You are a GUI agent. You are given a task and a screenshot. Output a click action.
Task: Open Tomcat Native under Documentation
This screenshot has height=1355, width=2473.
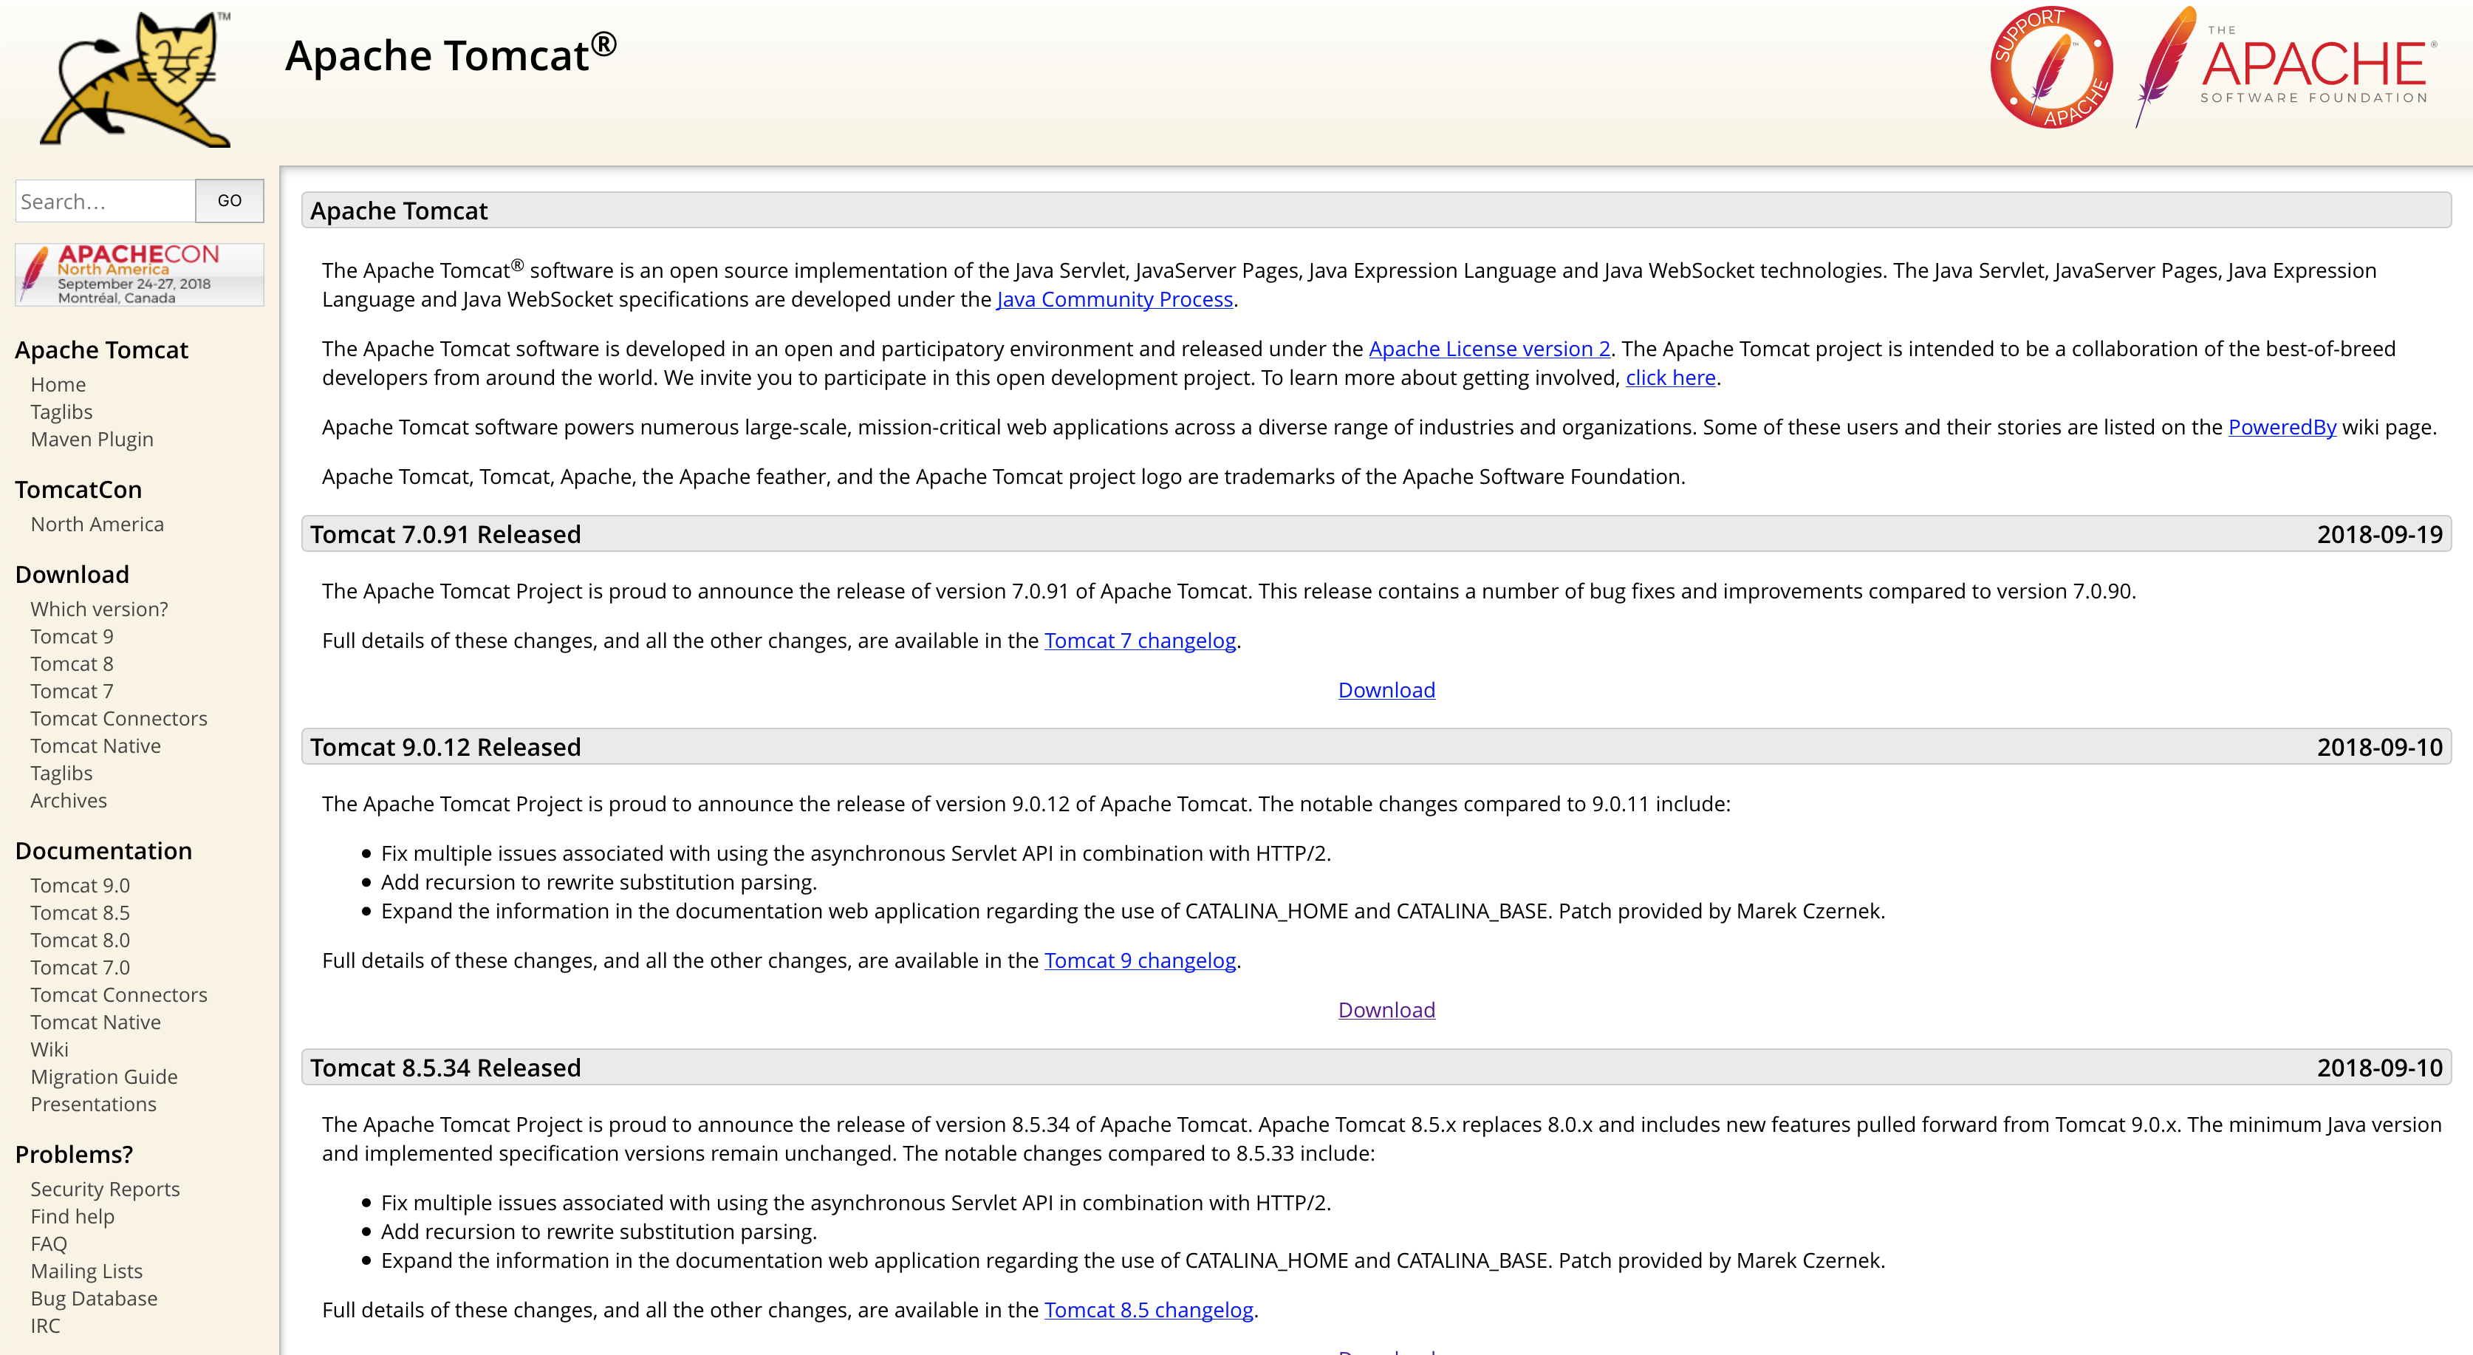click(x=96, y=1023)
